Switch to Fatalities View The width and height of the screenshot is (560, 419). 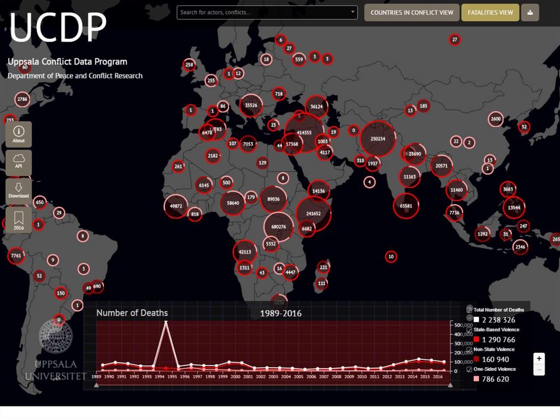[x=490, y=13]
